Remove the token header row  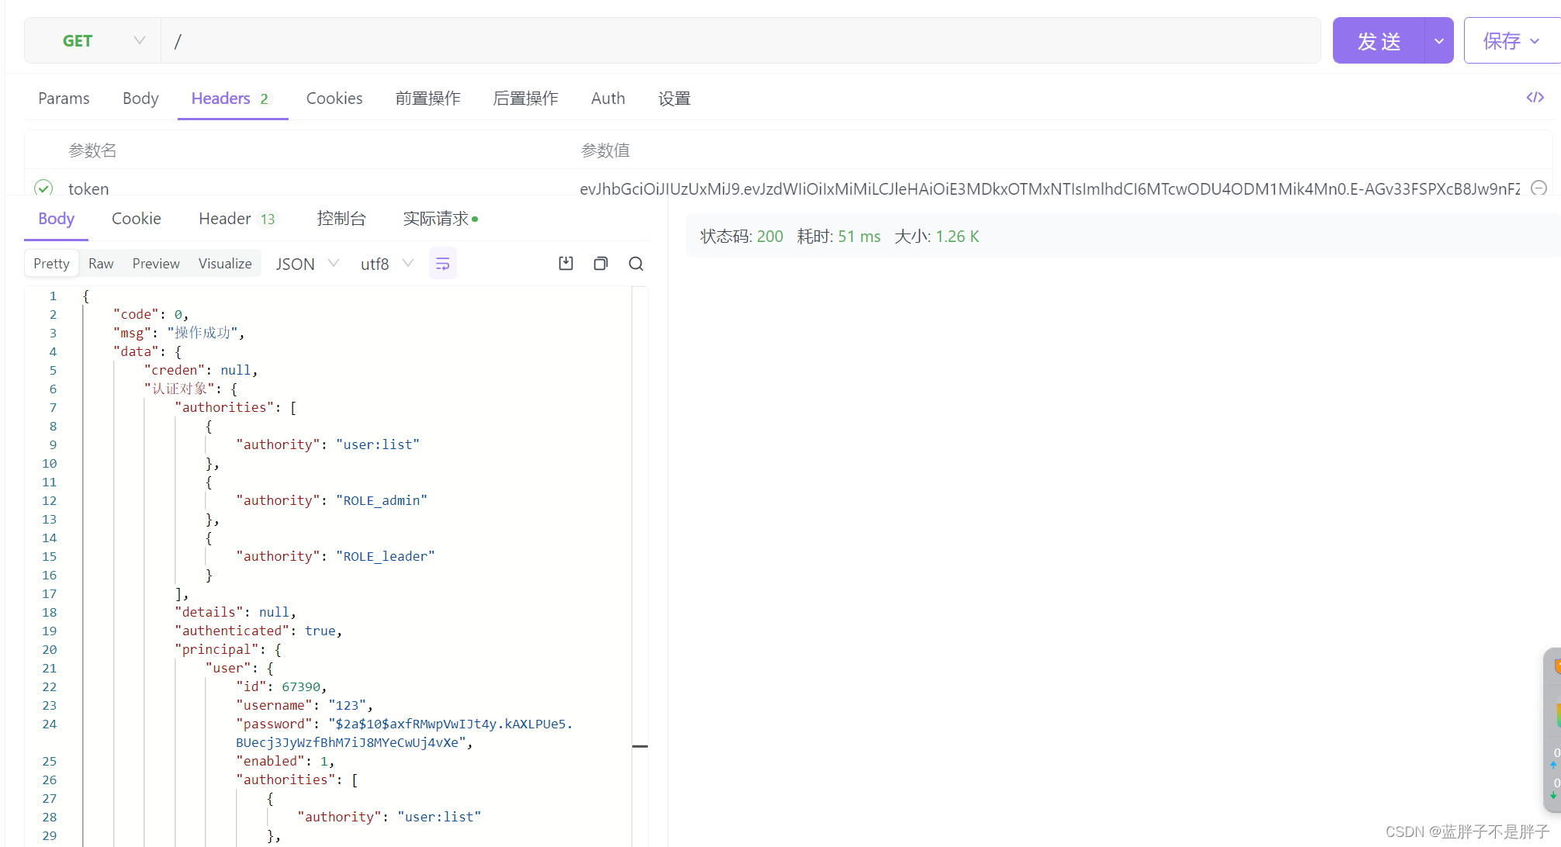pos(1539,188)
